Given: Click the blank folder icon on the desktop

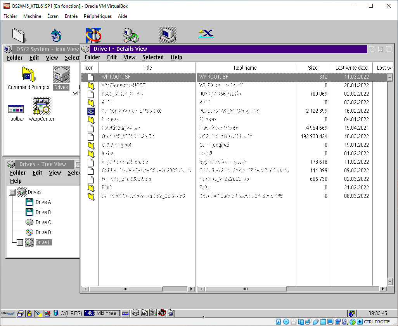Looking at the screenshot, I should 18,35.
